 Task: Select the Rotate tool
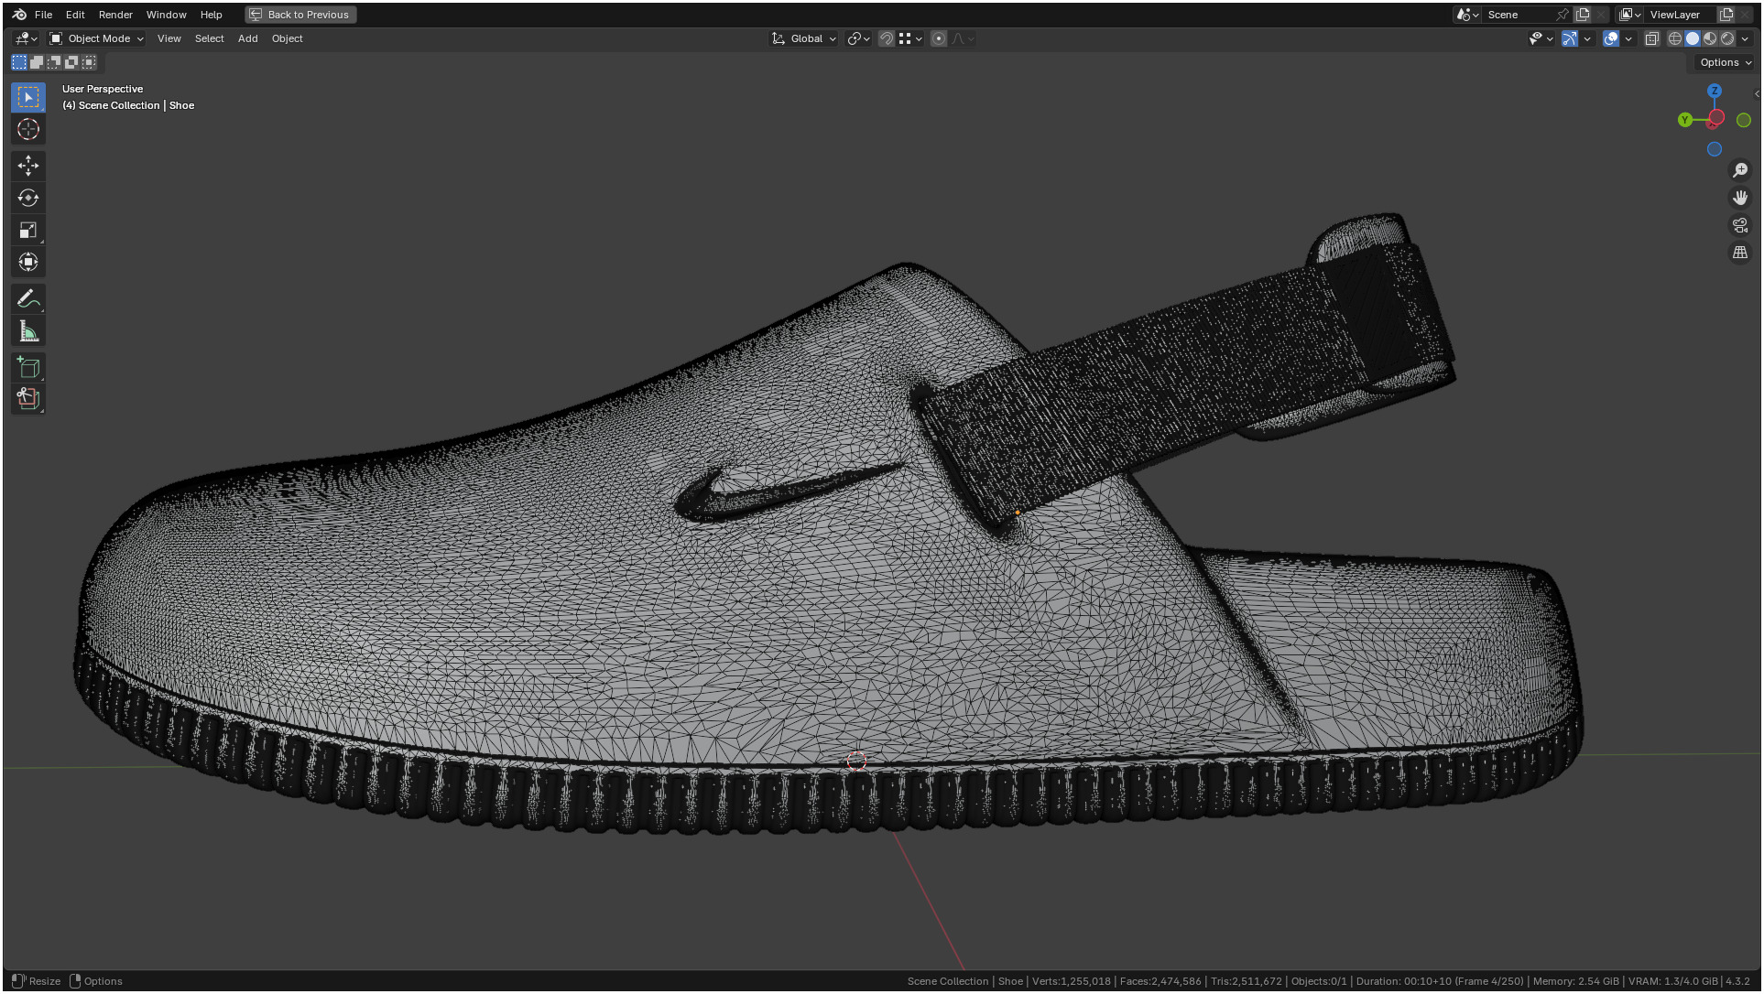28,198
